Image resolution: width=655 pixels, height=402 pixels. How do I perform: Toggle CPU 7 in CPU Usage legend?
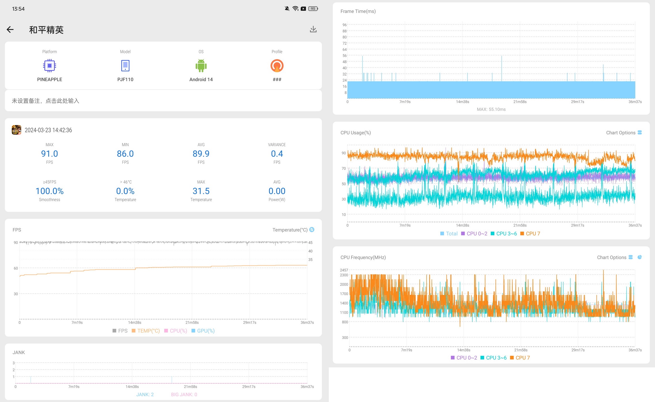[x=530, y=234]
